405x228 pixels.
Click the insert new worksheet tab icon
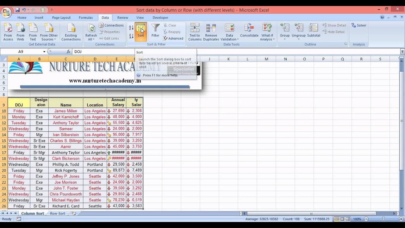(74, 213)
